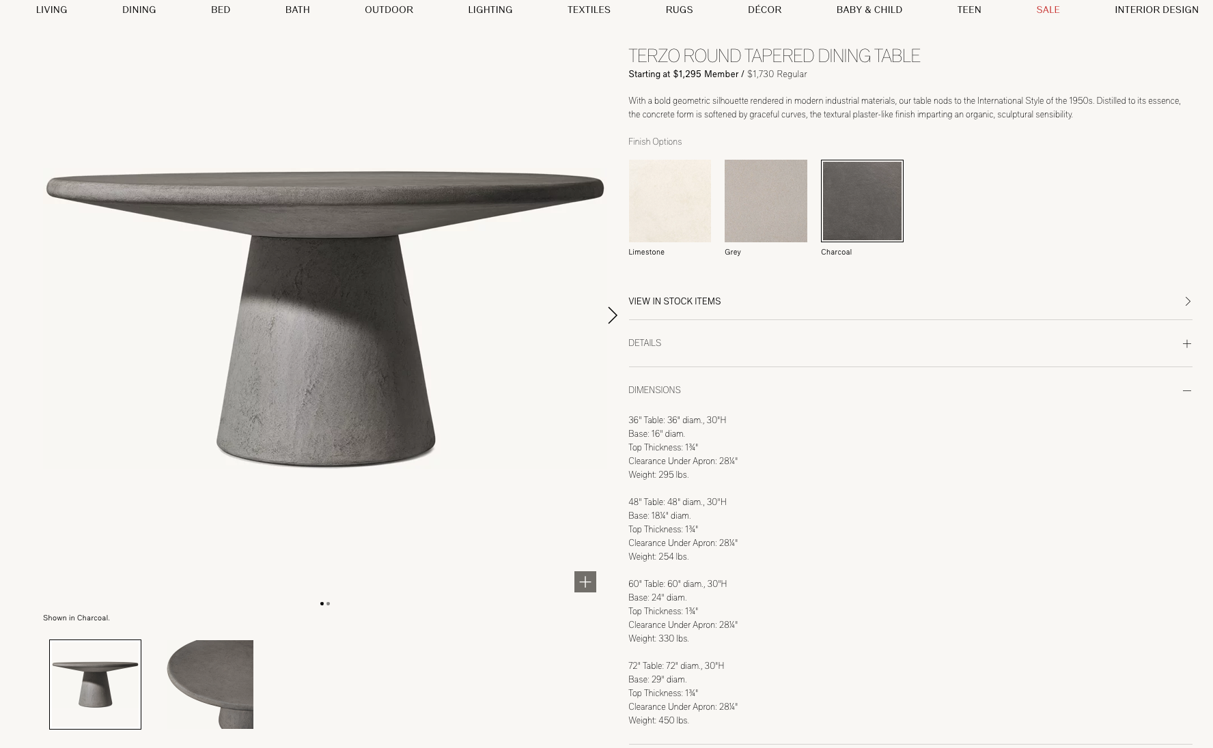
Task: Expand the Details section
Action: (x=910, y=343)
